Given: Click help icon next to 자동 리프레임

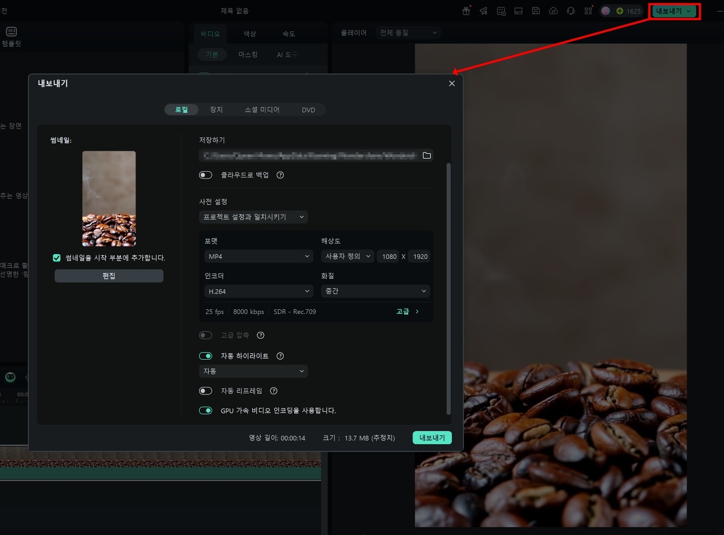Looking at the screenshot, I should [273, 391].
